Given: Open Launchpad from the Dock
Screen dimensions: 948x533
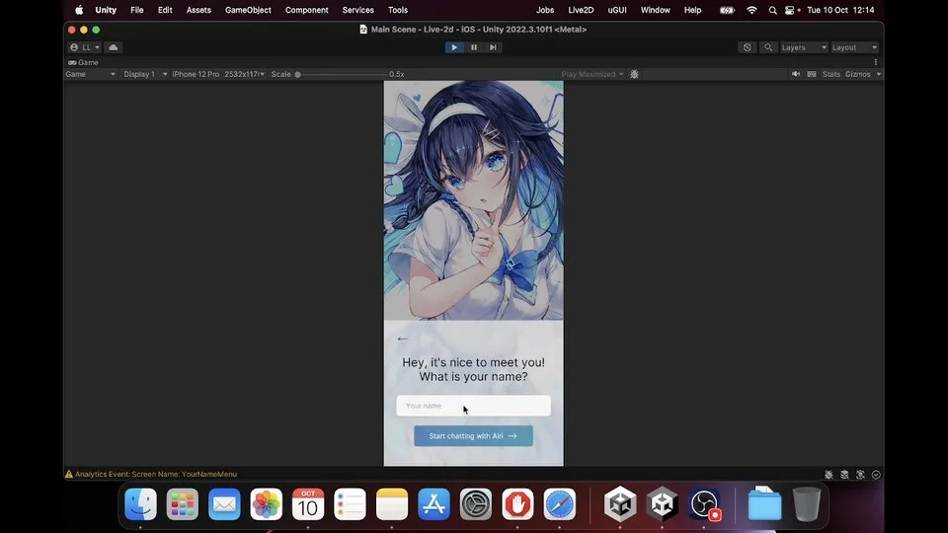Looking at the screenshot, I should tap(183, 504).
